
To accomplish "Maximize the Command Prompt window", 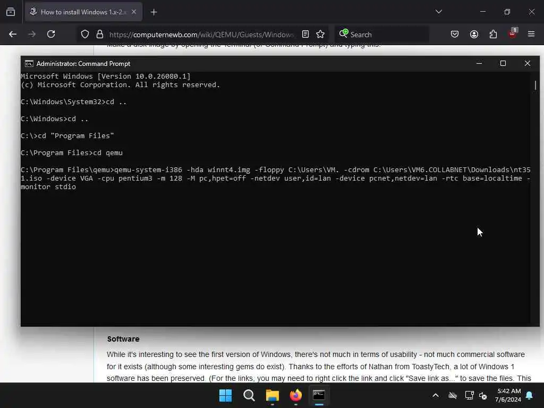I will point(503,64).
